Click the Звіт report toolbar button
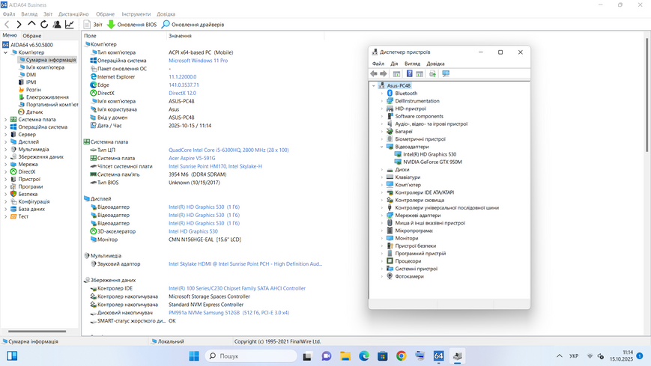Viewport: 651px width, 366px height. coord(93,25)
